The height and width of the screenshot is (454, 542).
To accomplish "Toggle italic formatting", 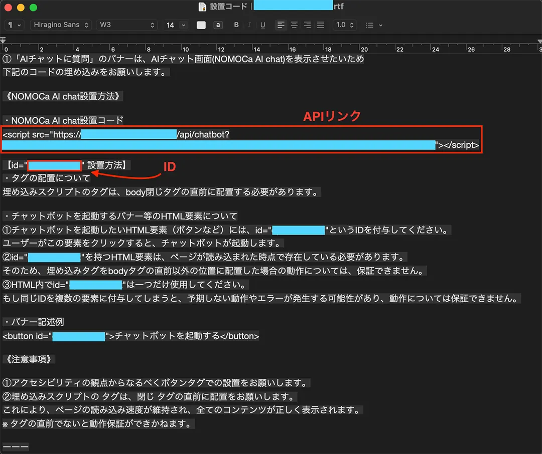I will pos(249,25).
